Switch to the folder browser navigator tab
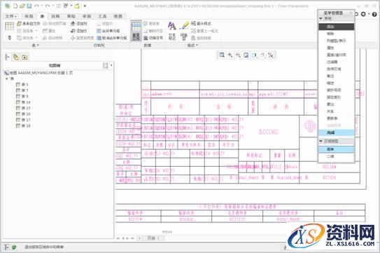Viewport: 380px width, 253px height. 16,57
